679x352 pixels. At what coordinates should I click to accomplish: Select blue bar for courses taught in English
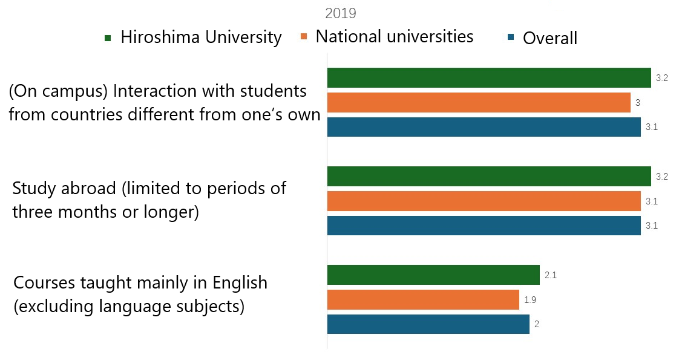pos(428,324)
